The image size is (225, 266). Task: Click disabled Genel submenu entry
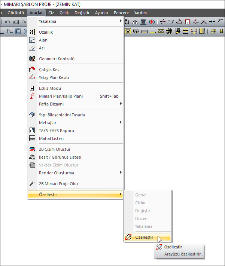tap(148, 195)
